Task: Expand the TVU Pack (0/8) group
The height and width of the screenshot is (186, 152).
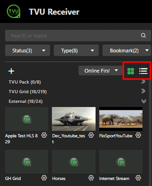Action: pos(143,82)
